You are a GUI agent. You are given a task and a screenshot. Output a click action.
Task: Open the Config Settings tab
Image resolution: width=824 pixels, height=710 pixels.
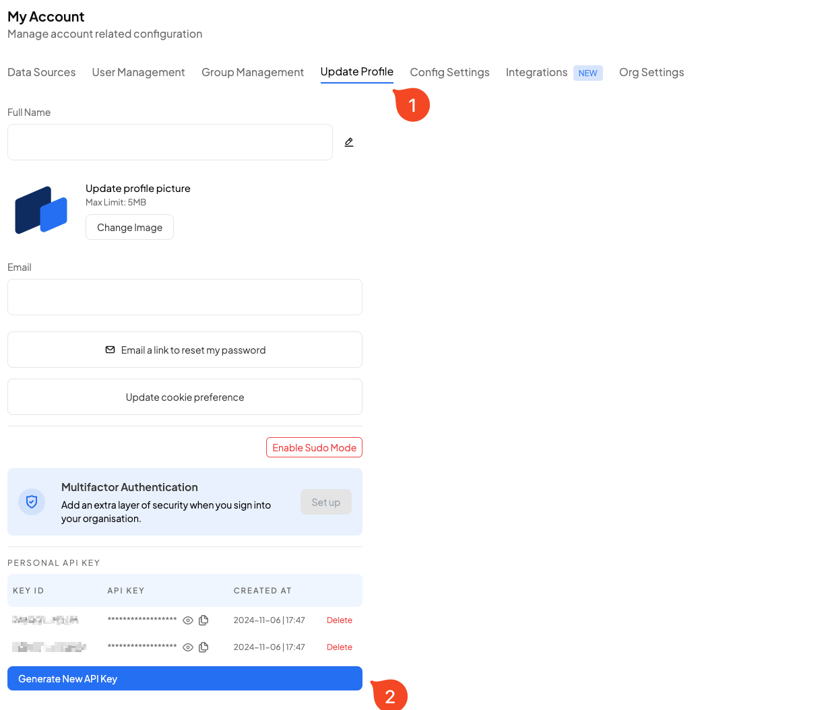(x=450, y=72)
